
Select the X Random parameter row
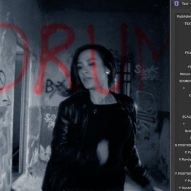click(x=185, y=159)
